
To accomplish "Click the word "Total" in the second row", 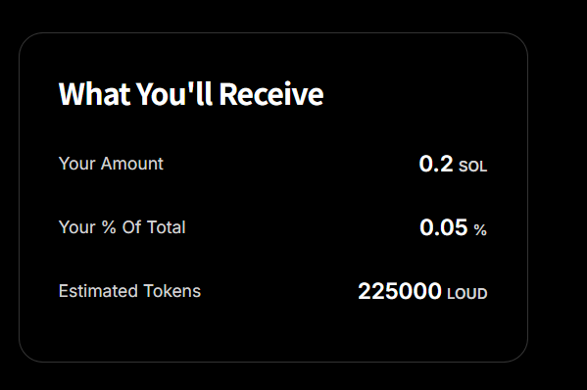I will click(x=167, y=227).
